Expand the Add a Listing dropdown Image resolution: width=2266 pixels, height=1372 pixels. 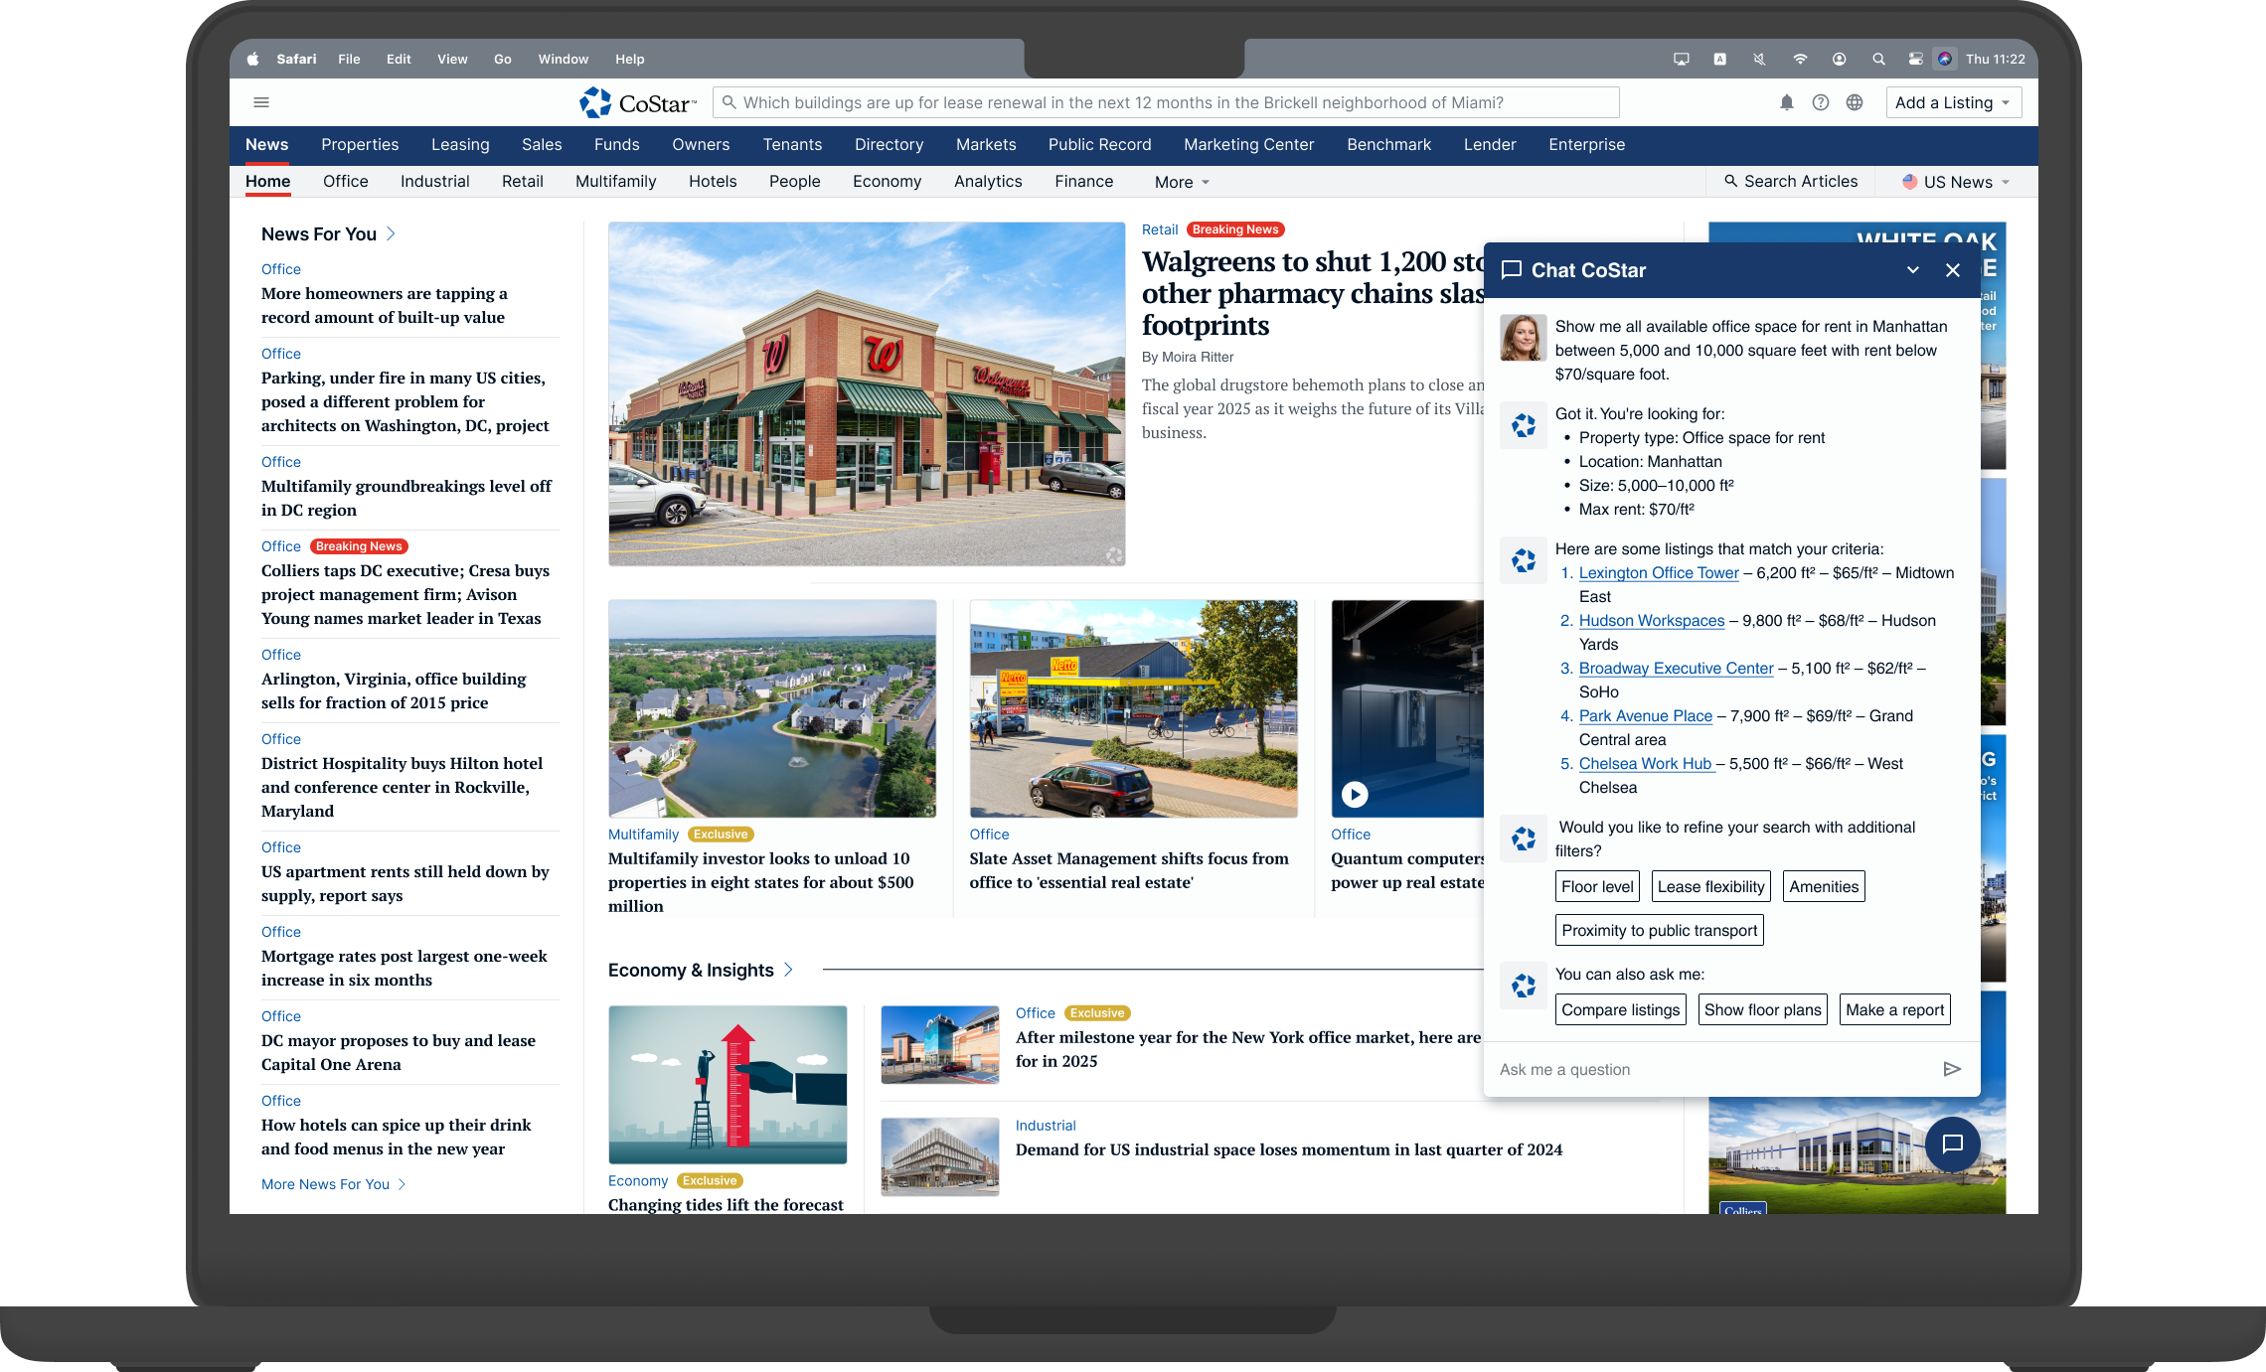(1953, 102)
